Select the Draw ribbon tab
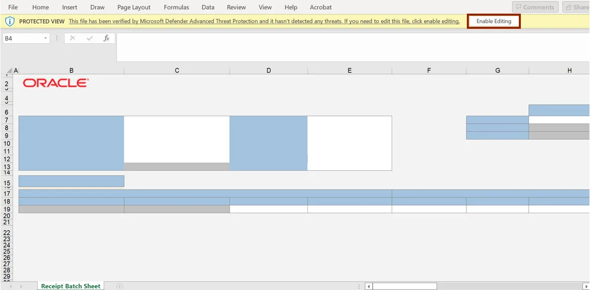The height and width of the screenshot is (290, 591). 97,7
